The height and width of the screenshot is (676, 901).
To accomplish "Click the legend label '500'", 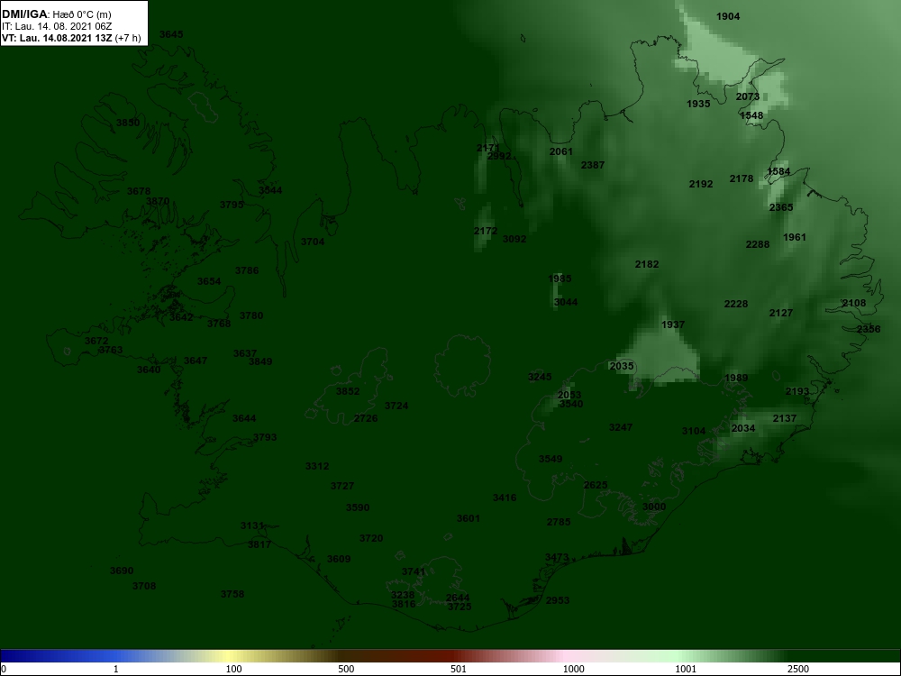I will [x=346, y=669].
